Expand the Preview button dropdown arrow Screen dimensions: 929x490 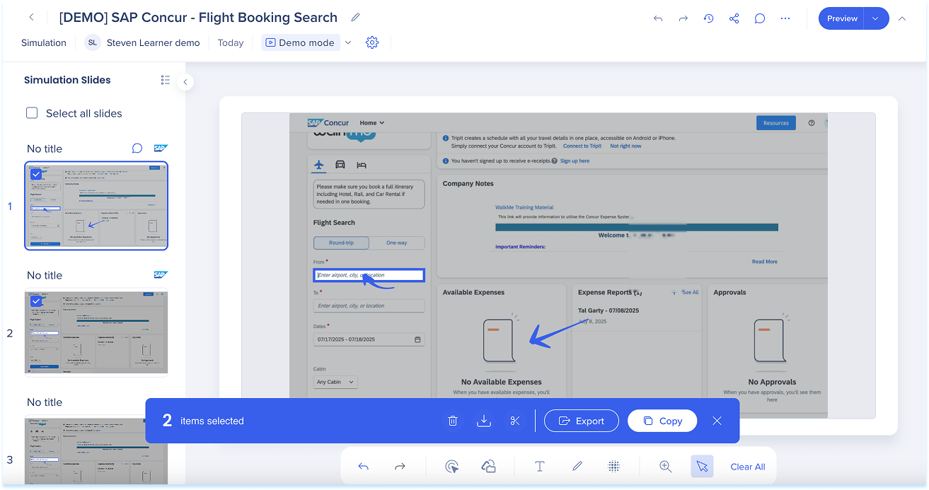click(876, 18)
